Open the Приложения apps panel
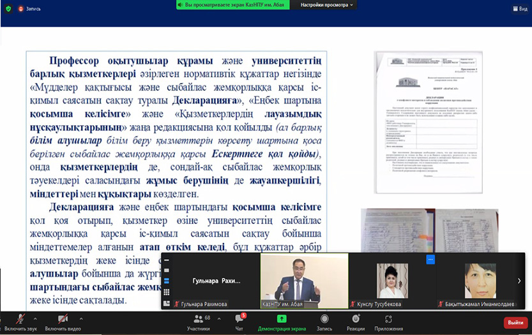 388,318
